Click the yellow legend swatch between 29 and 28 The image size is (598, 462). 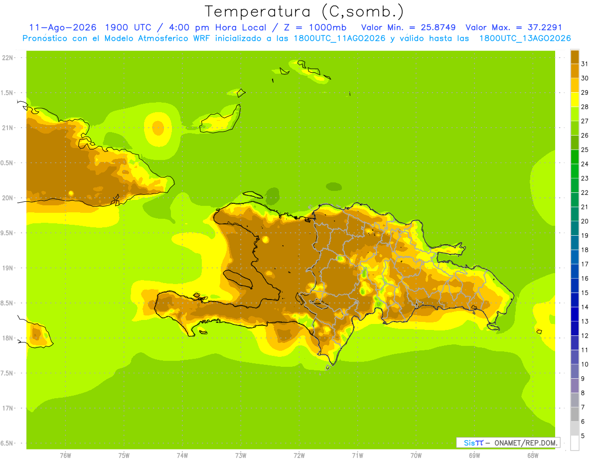575,100
